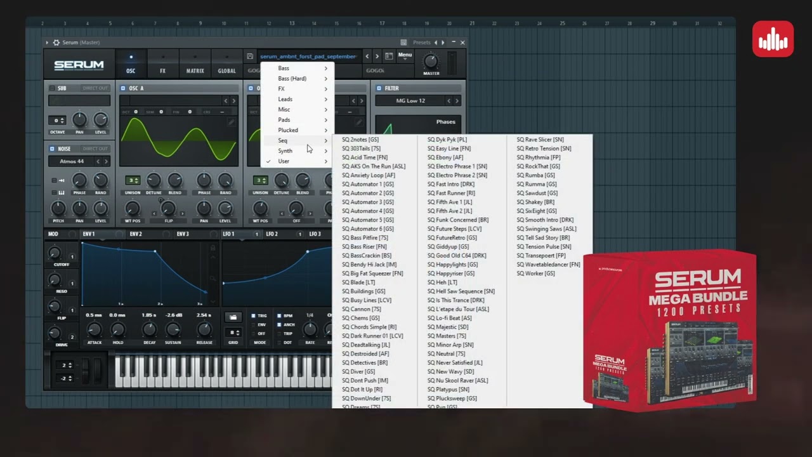Click the FL wrapper Presets previous arrow
This screenshot has height=457, width=812.
pyautogui.click(x=435, y=43)
